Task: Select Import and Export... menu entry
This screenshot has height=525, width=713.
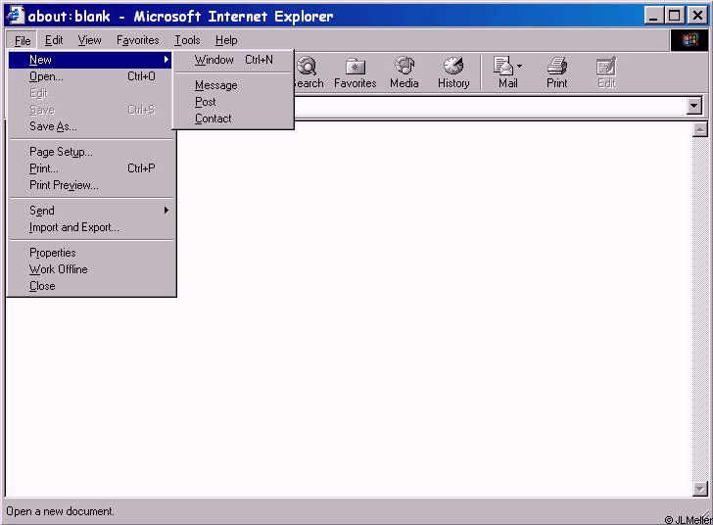Action: 91,227
